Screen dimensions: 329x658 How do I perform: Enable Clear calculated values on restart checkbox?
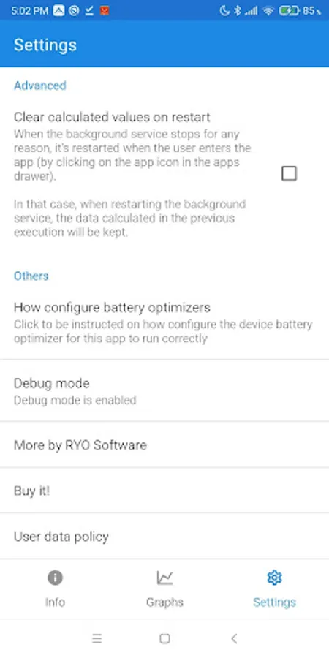[289, 173]
